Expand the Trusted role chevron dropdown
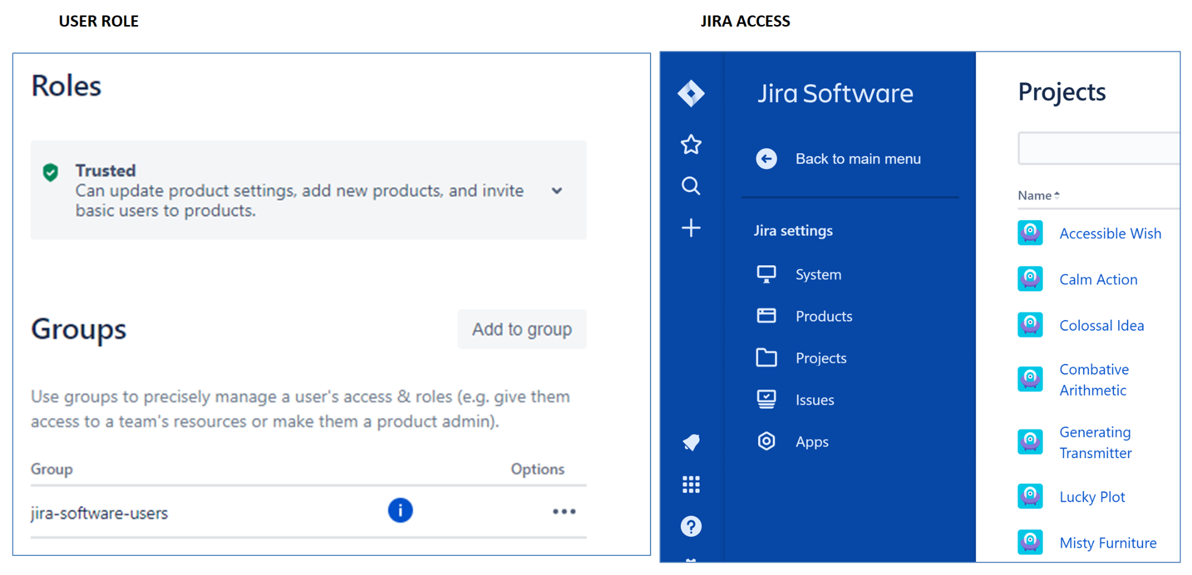Image resolution: width=1192 pixels, height=575 pixels. [557, 191]
